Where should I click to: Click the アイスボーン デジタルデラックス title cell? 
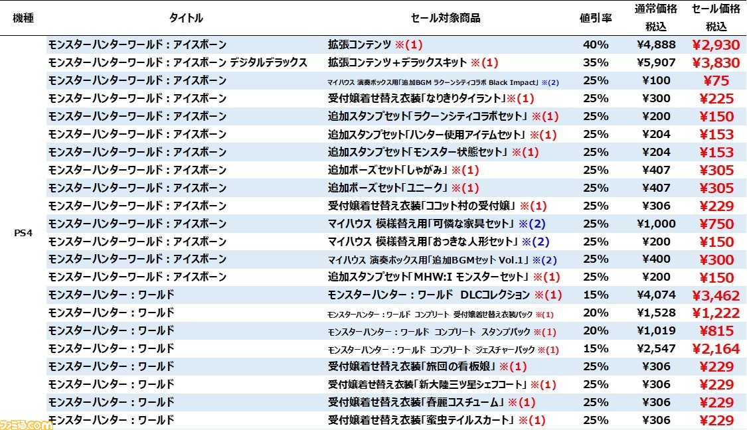coord(178,62)
